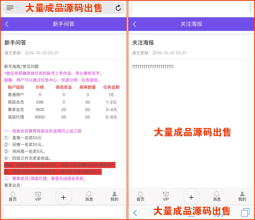Screen dimensions: 255x220
Task: Click the 二：尊享会员/高级代理 section heading
Action: 45,178
